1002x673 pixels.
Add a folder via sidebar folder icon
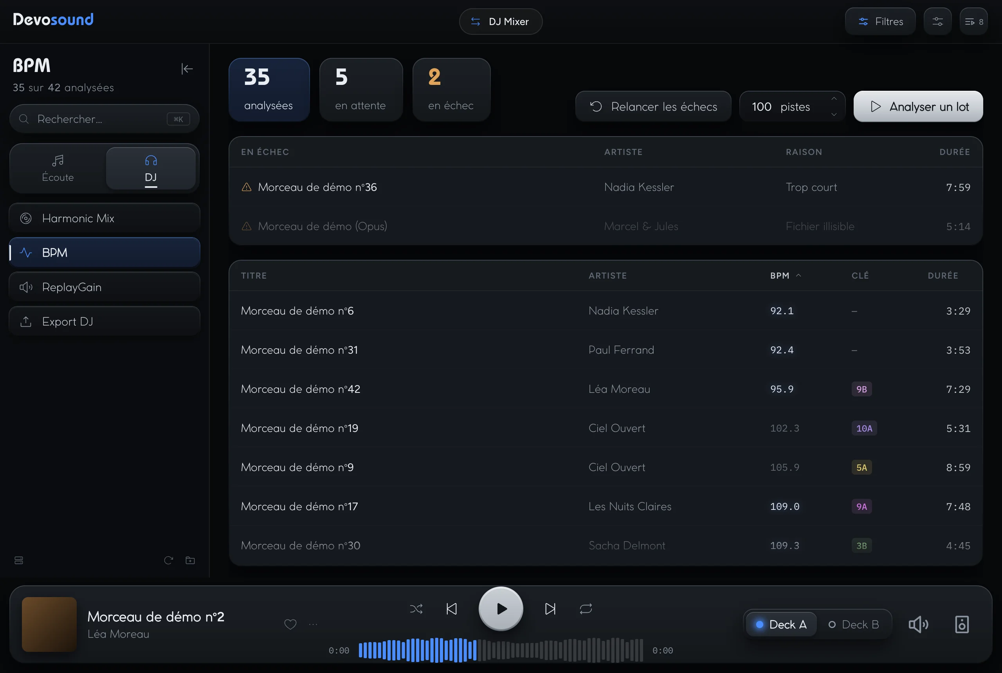pos(190,560)
